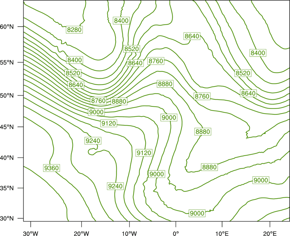Click the 0° longitude axis label
This screenshot has height=236, width=290.
pos(176,233)
